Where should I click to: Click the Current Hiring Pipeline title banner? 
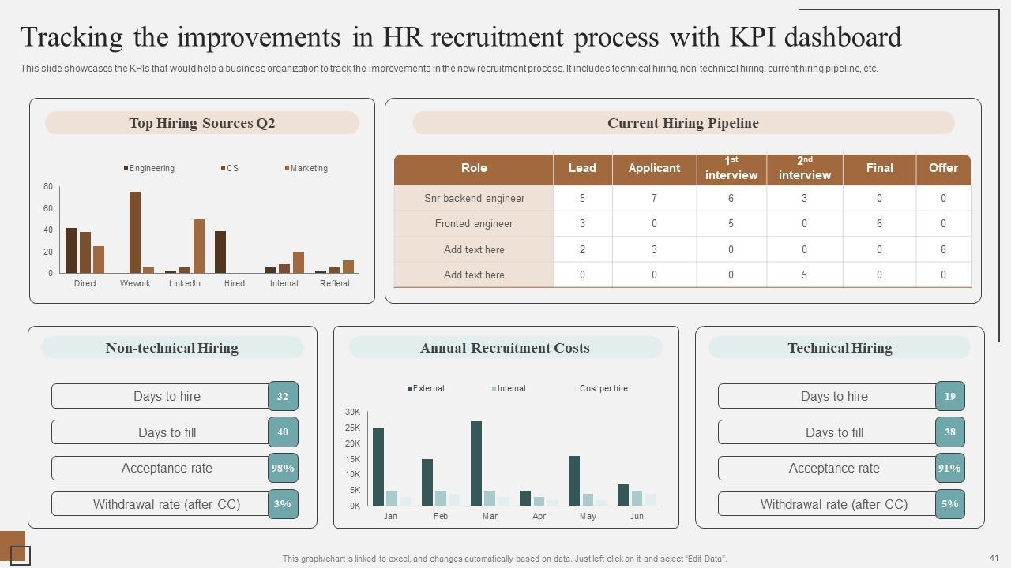682,123
